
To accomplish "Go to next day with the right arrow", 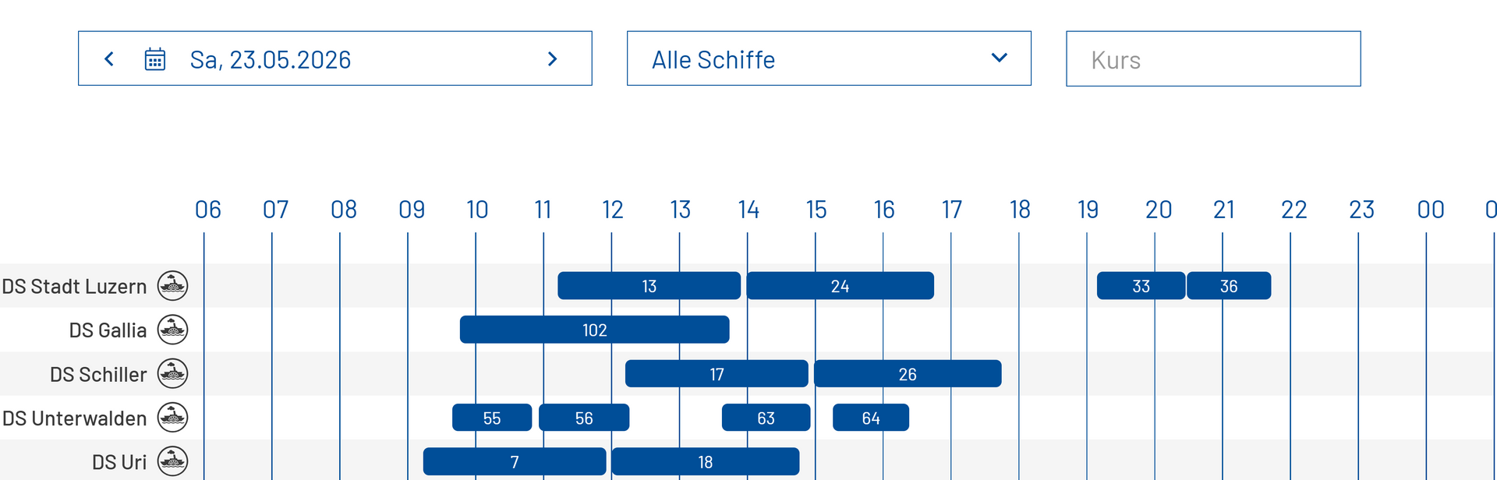I will (x=553, y=58).
